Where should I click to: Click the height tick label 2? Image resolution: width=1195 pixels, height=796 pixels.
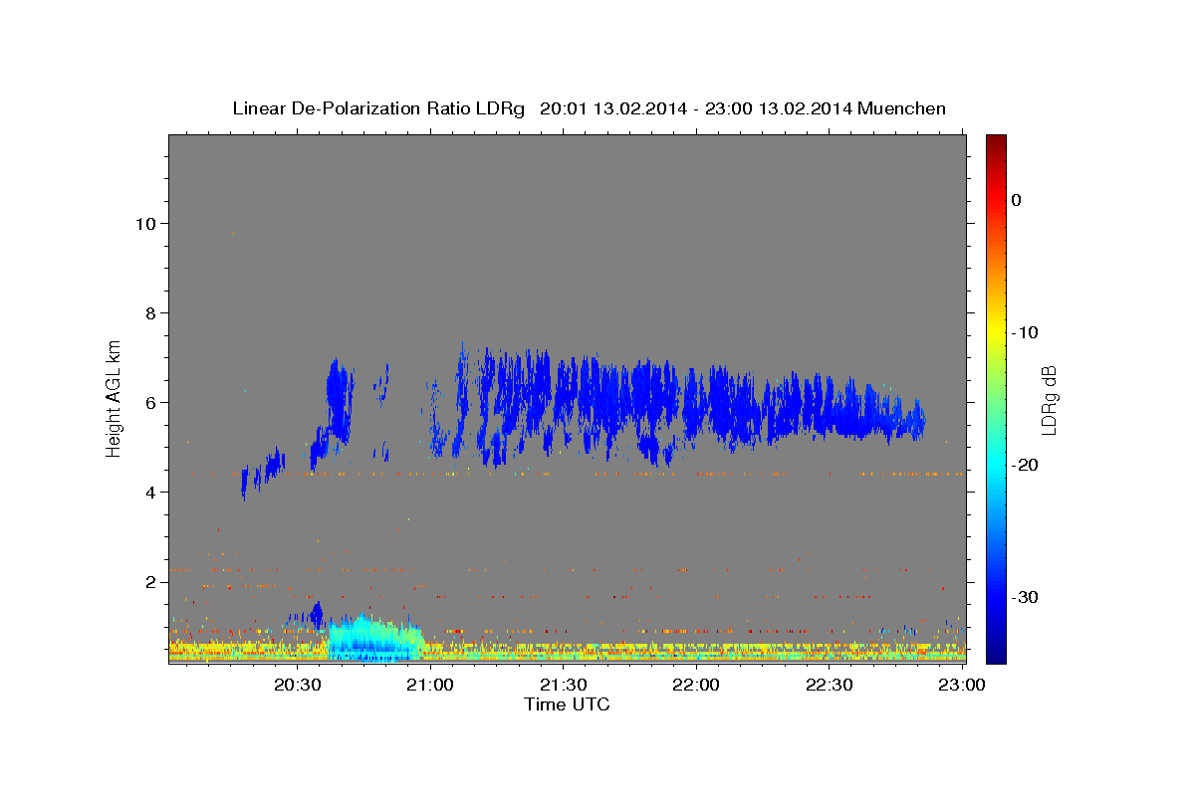click(151, 582)
